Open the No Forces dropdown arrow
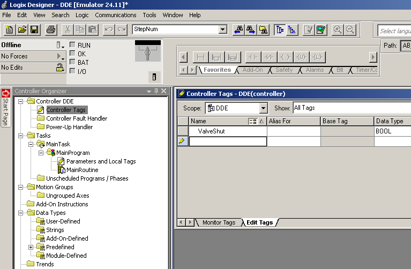This screenshot has height=269, width=411. [61, 56]
